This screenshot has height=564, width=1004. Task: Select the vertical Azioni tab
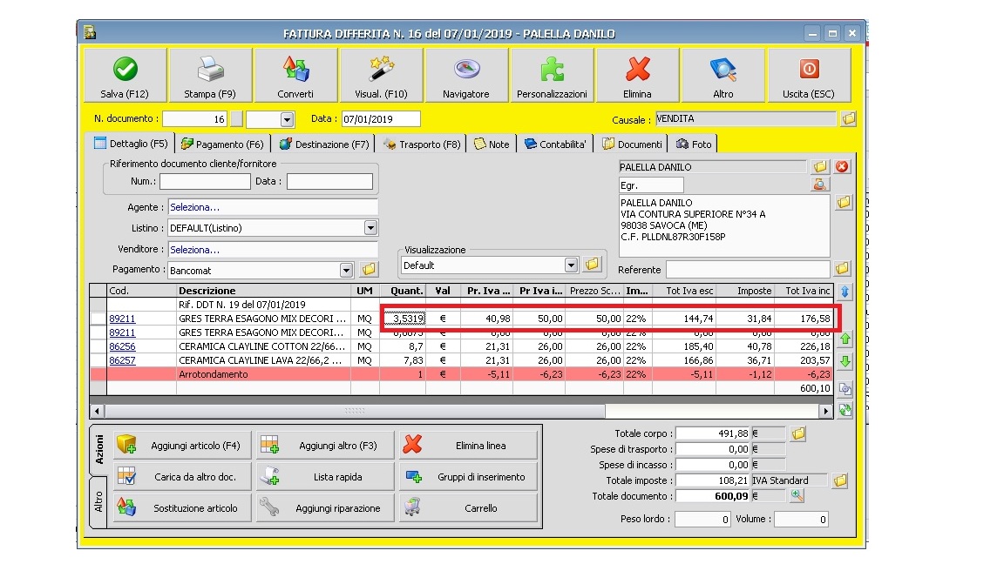(x=99, y=449)
